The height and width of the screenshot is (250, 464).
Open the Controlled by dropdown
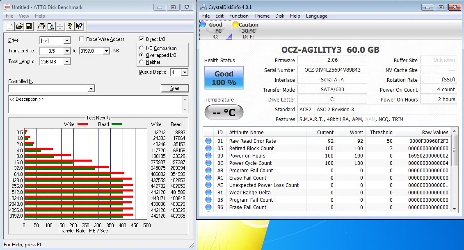(x=91, y=88)
